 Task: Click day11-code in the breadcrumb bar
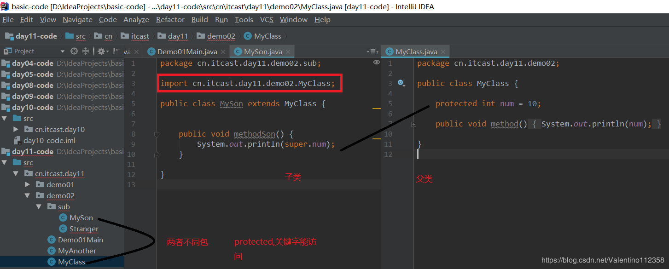point(31,36)
